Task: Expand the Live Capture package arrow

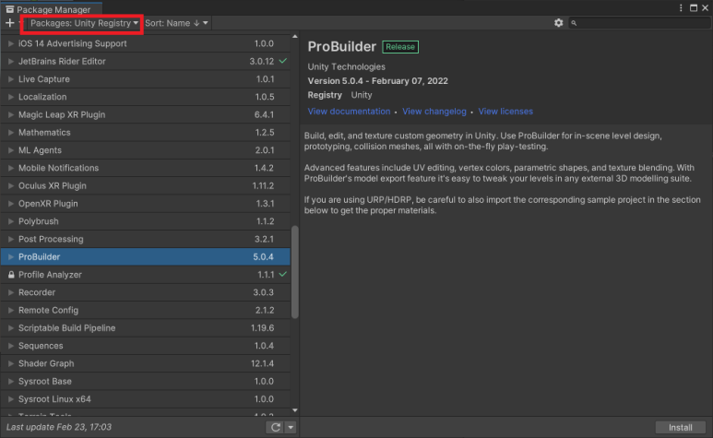Action: tap(11, 79)
